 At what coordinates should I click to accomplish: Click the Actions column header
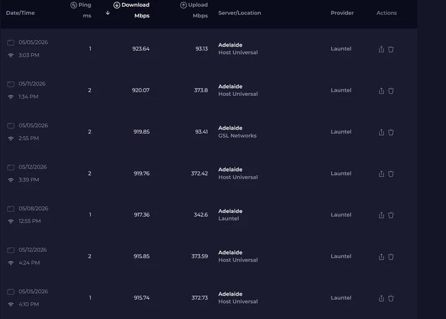point(387,13)
